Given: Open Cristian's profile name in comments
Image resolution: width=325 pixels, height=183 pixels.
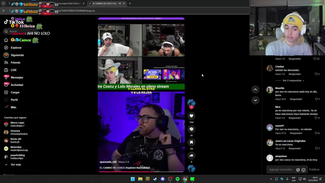Looking at the screenshot, I should pyautogui.click(x=280, y=67).
